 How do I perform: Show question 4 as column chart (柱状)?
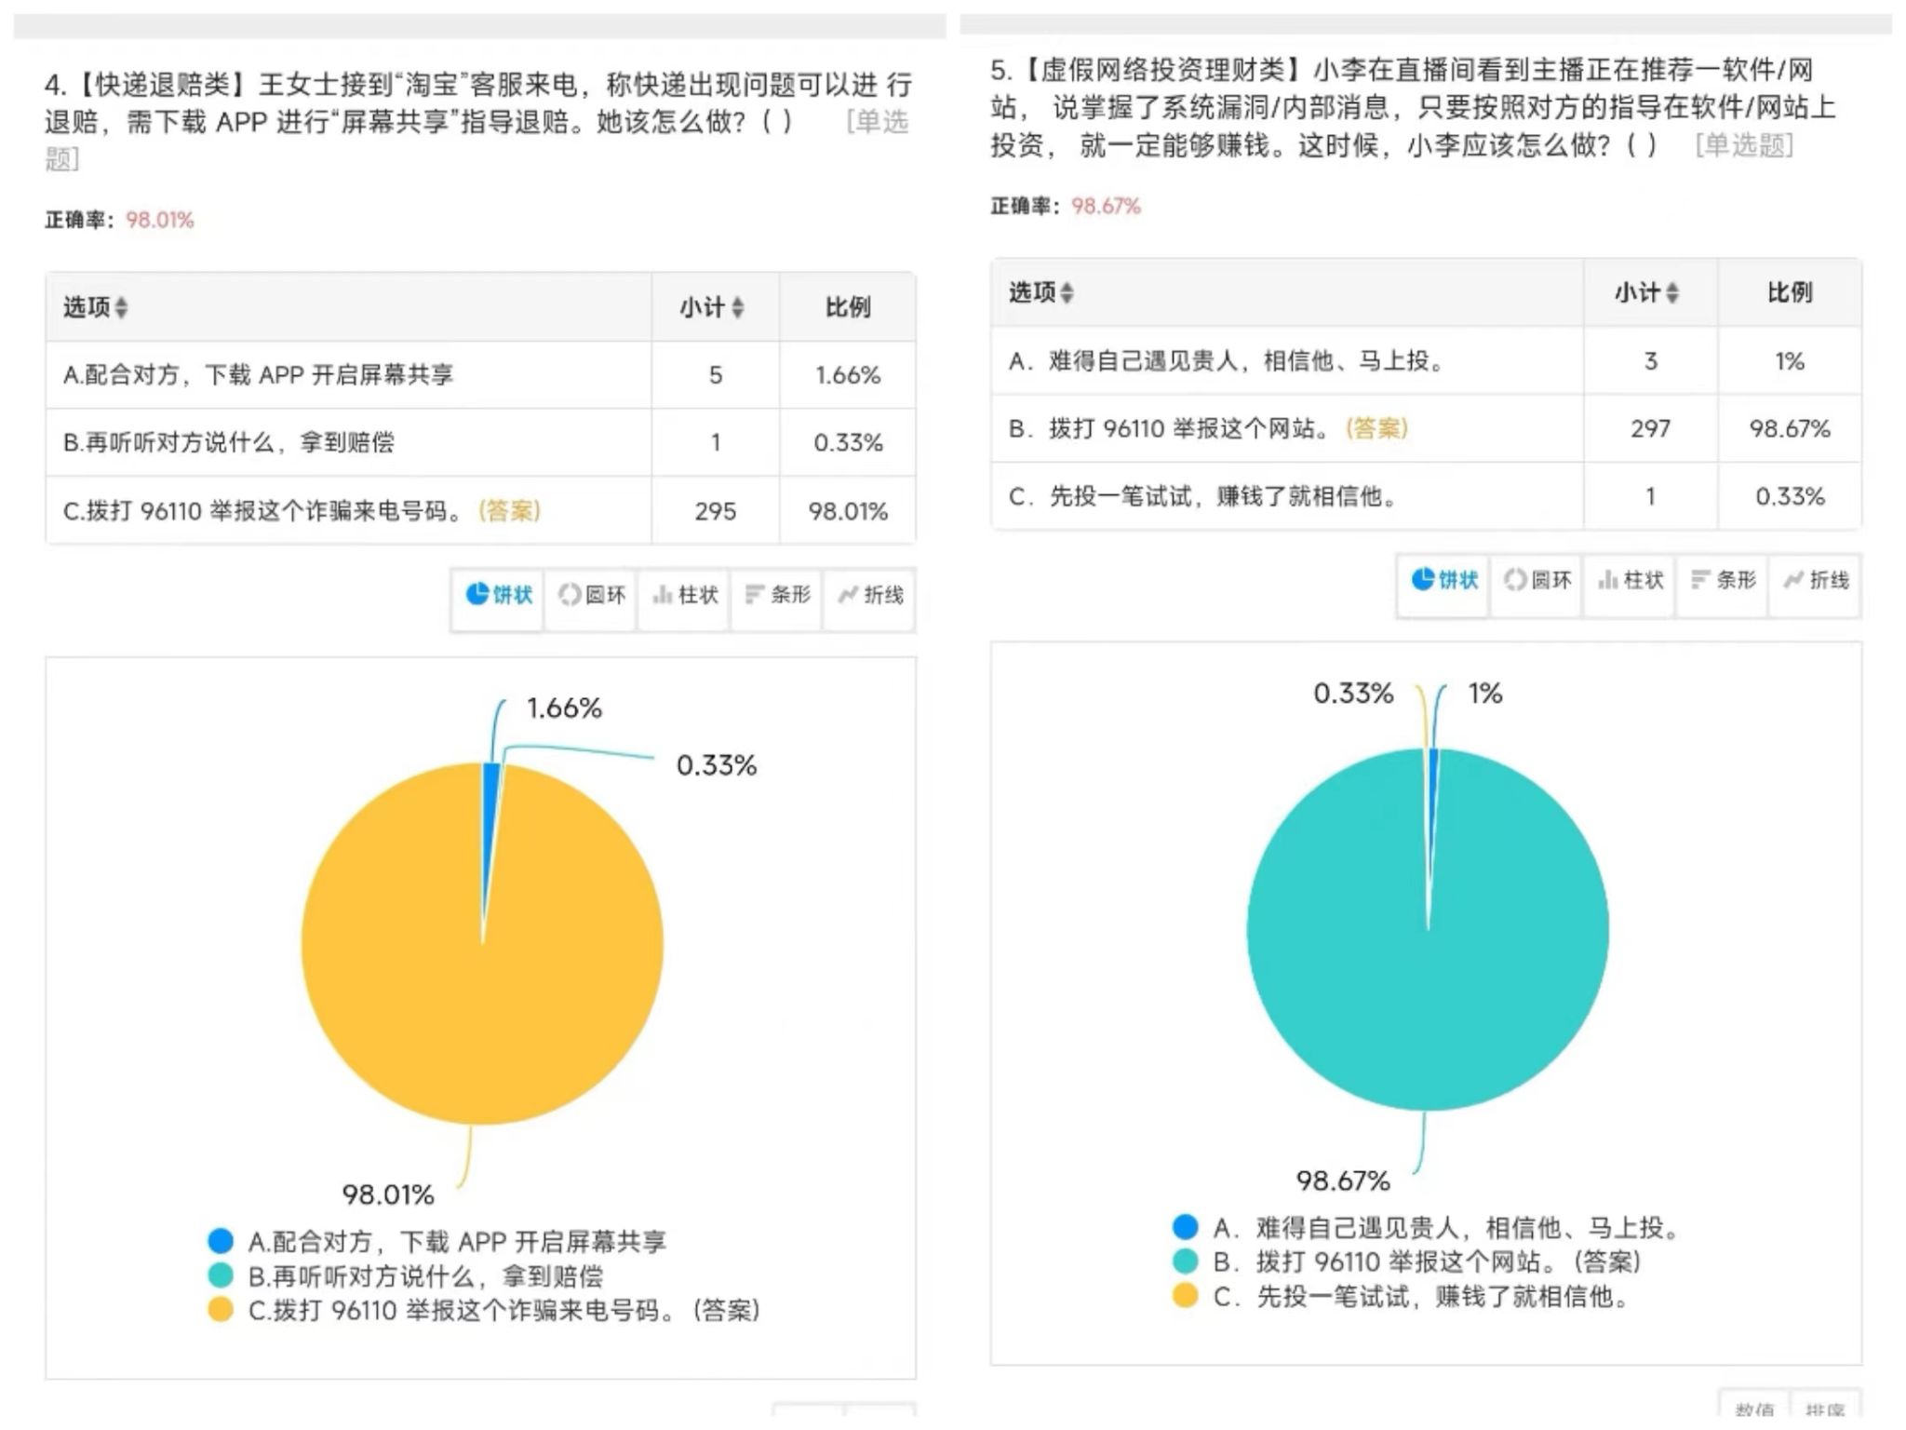pos(685,596)
